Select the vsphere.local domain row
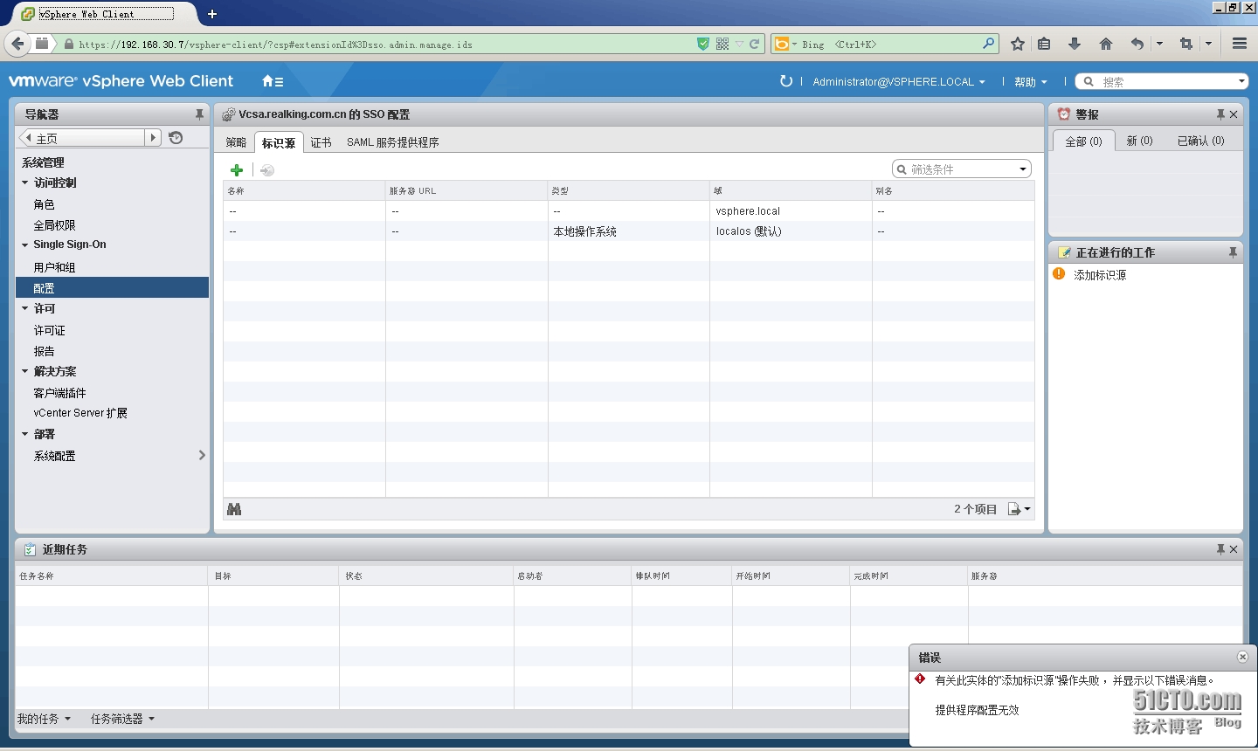 (628, 210)
